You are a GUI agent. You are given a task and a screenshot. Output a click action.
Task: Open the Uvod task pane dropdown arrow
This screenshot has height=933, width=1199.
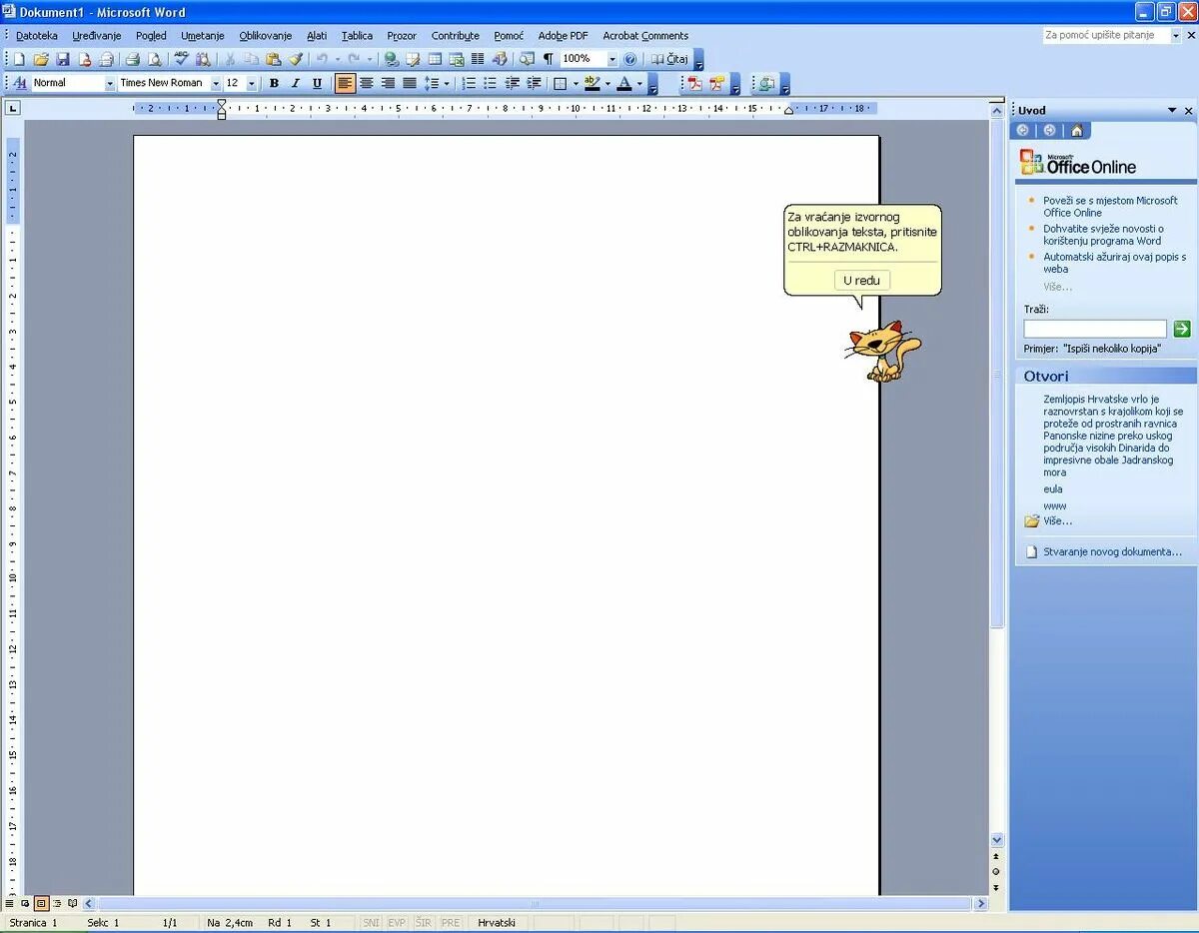[1172, 111]
